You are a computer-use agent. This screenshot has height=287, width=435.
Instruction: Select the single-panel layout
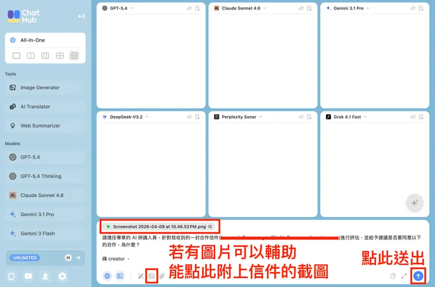[x=16, y=56]
